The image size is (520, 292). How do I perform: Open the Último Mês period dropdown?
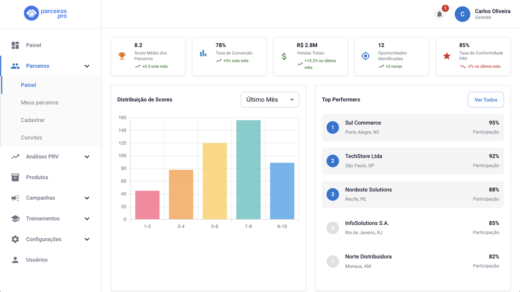pos(270,100)
